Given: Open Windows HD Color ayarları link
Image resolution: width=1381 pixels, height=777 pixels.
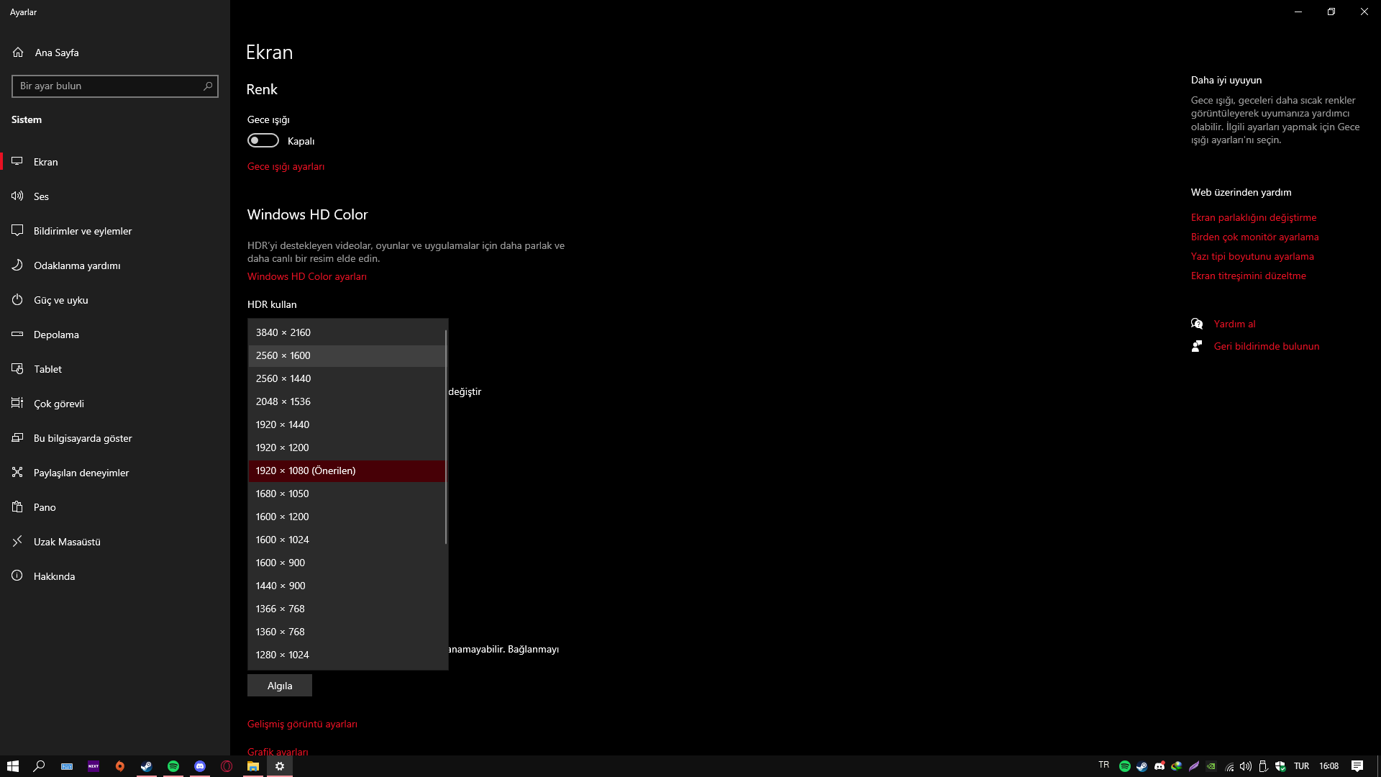Looking at the screenshot, I should pos(307,276).
